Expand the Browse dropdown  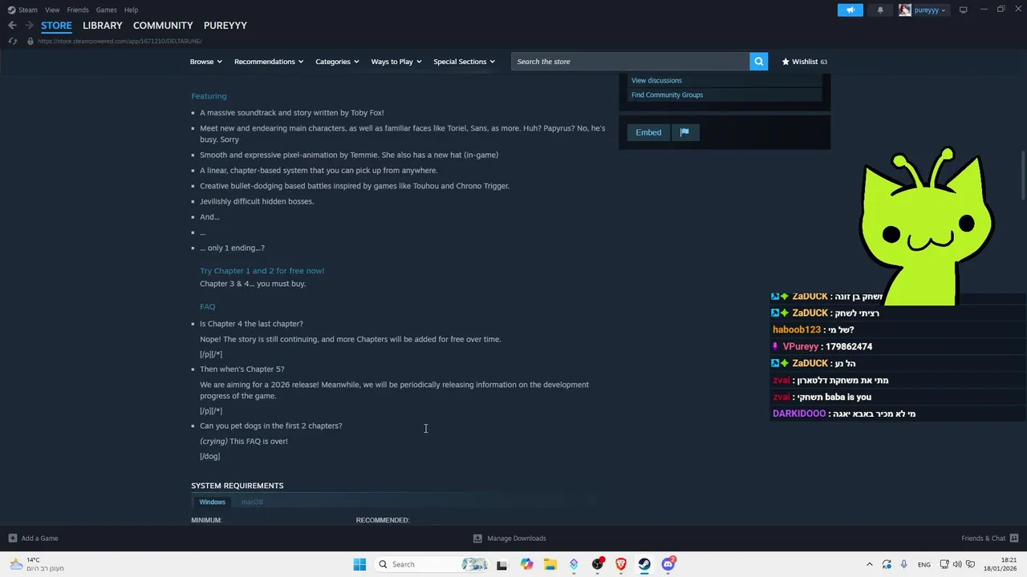pos(205,62)
